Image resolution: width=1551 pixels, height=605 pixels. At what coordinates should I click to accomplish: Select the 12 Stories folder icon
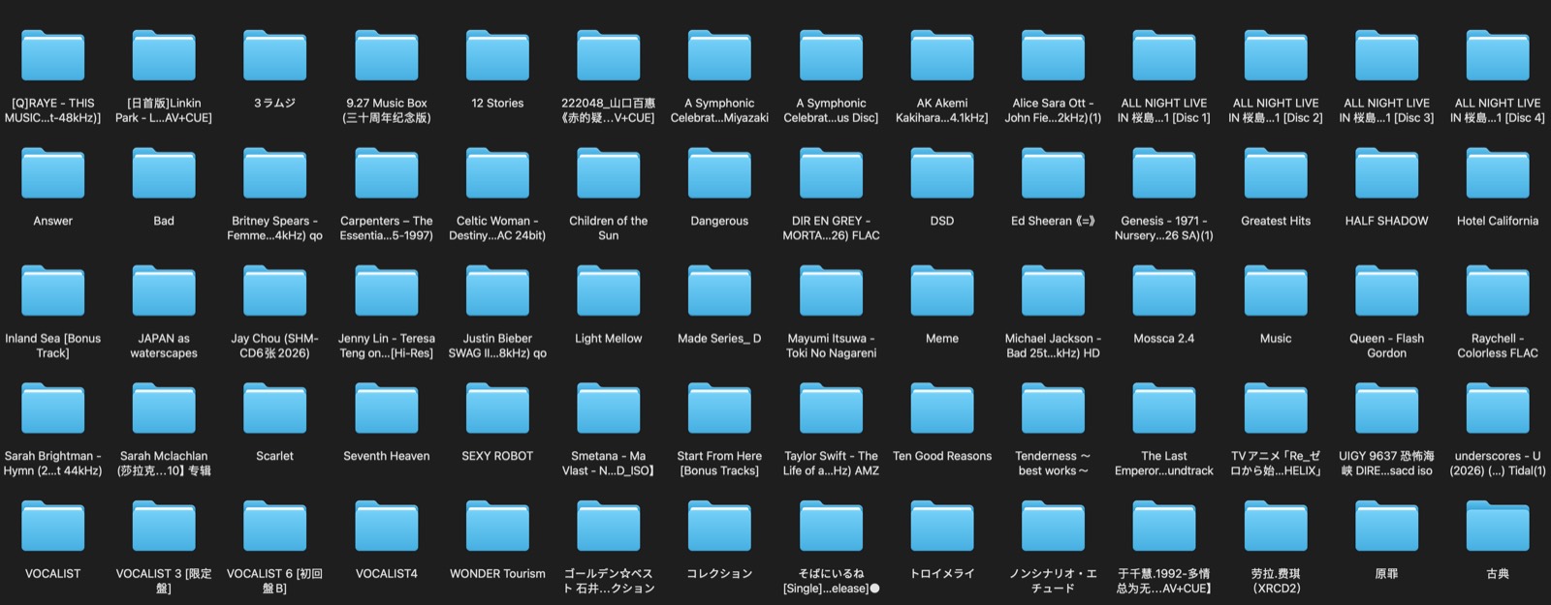(x=497, y=55)
